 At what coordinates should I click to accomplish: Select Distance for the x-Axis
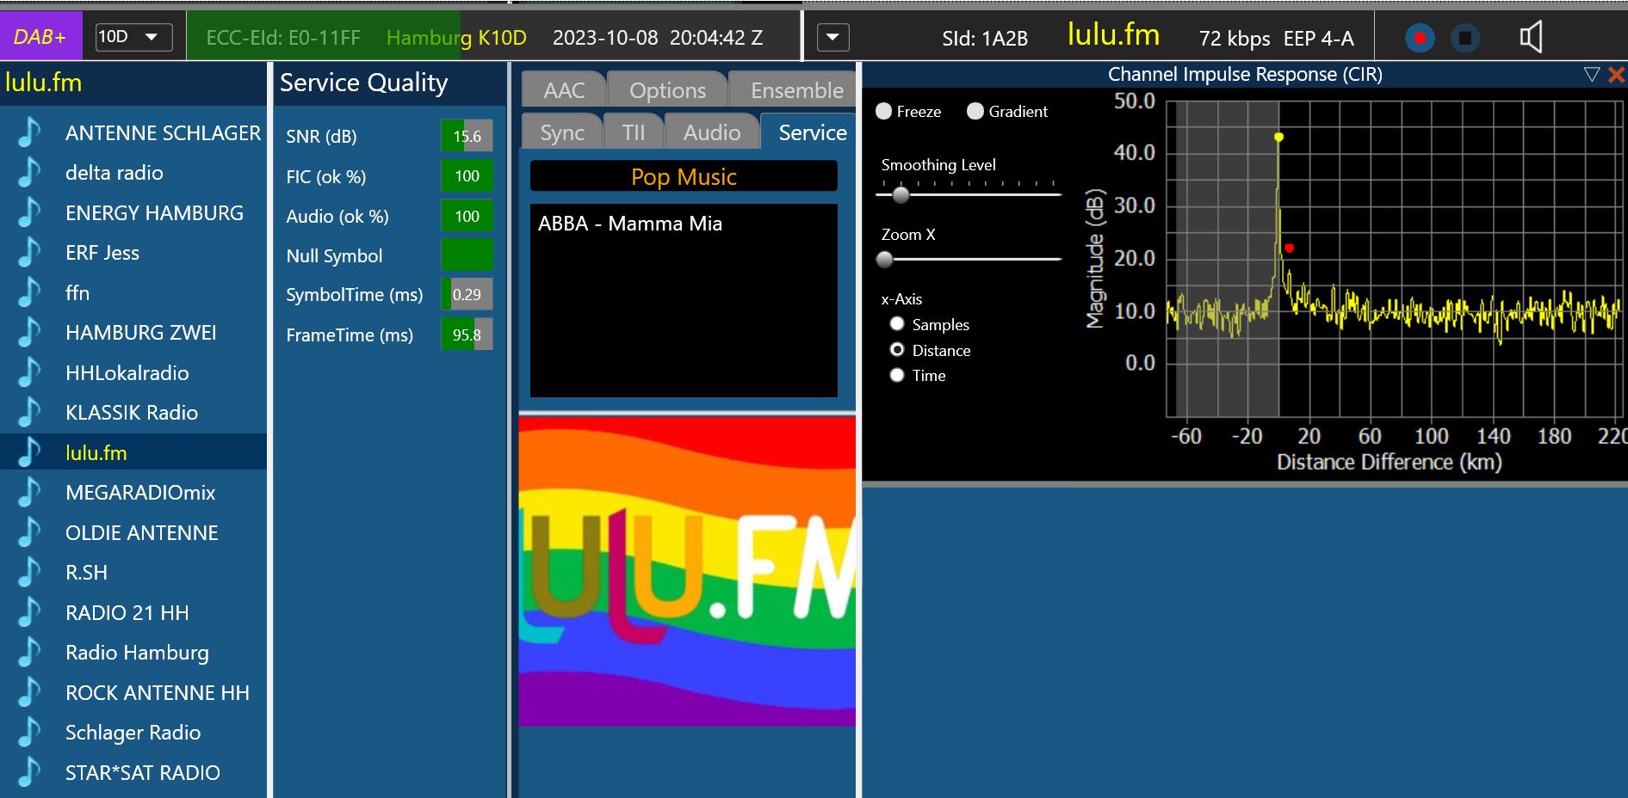[897, 350]
